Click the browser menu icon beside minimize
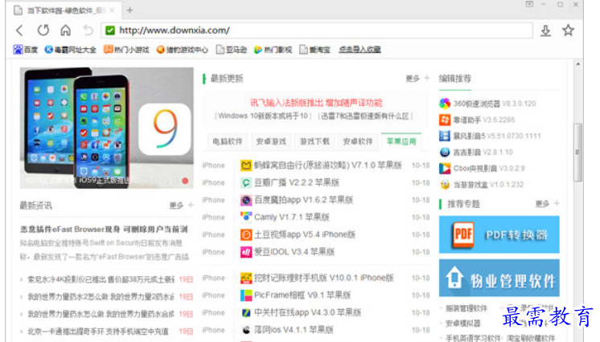The image size is (600, 342). tap(529, 4)
